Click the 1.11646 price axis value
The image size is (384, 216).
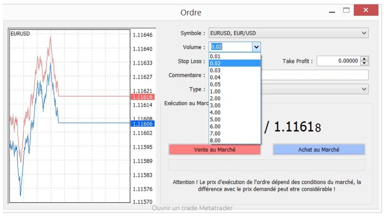pos(142,35)
